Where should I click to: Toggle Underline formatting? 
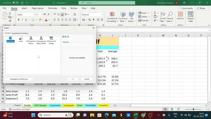click(x=26, y=20)
